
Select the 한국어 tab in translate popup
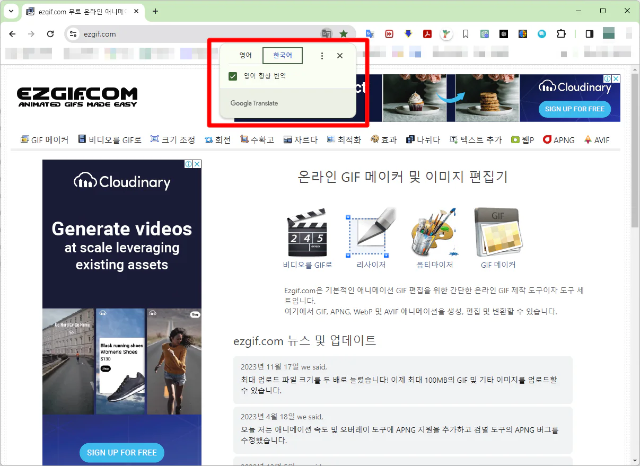pos(283,56)
